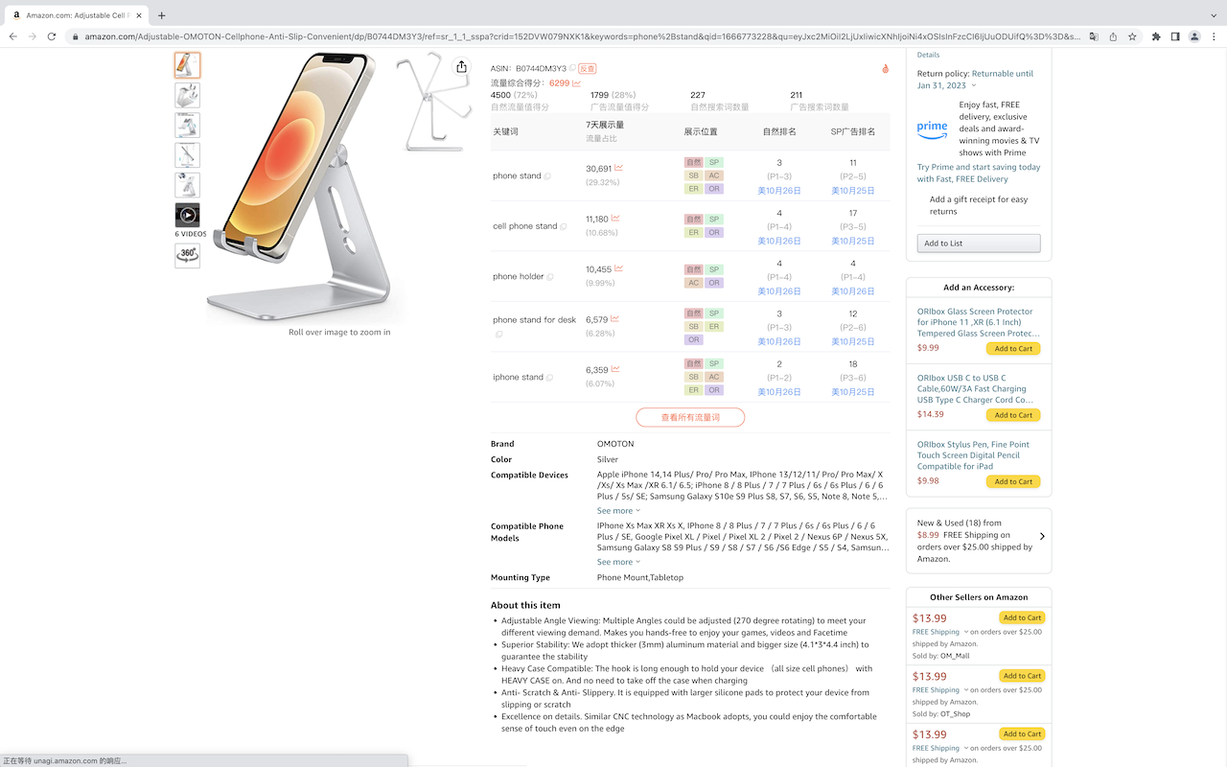Open ORIbox USB C to USB C Cable link

click(x=978, y=388)
